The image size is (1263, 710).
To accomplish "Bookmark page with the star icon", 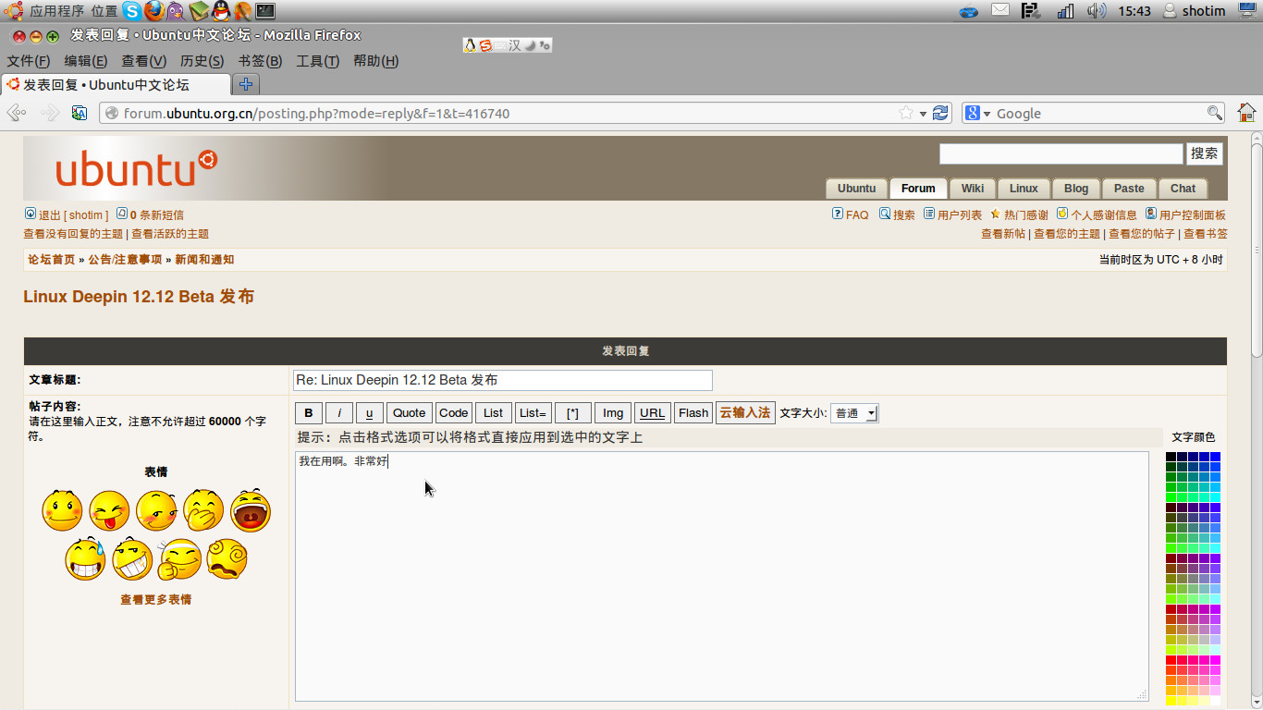I will (x=906, y=113).
